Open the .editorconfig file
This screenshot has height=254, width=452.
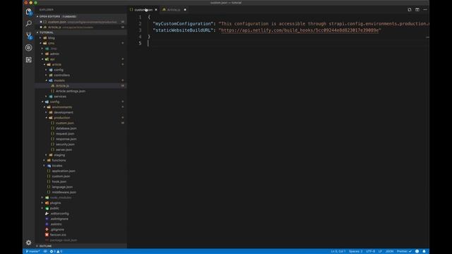(59, 214)
